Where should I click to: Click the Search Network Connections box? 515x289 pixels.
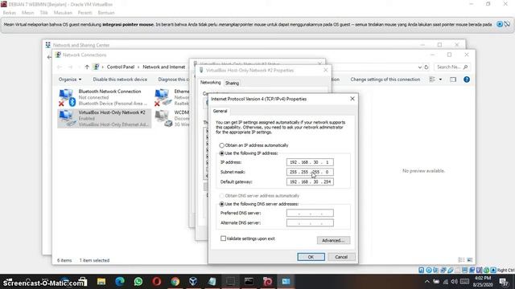point(451,67)
